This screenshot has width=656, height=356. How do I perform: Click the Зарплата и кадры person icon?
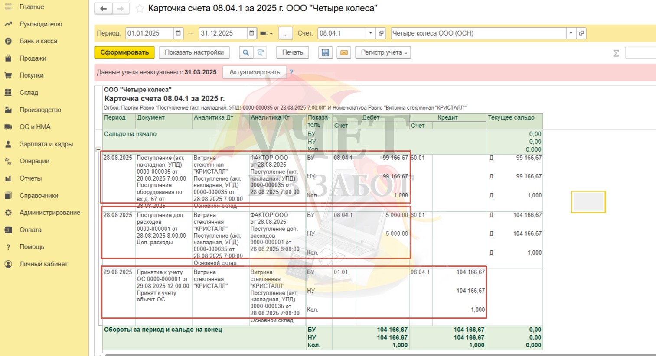tap(8, 144)
